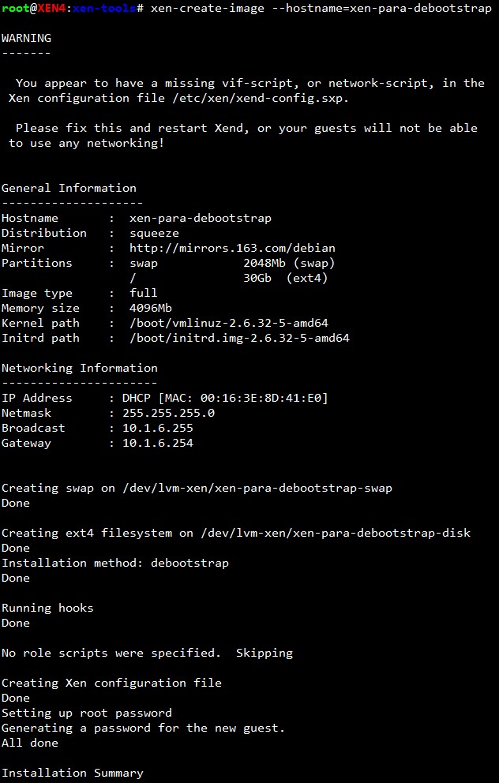Image resolution: width=499 pixels, height=783 pixels.
Task: Click the /dev/lvm-xen/xen-para-debootstrap-swap device path
Action: click(257, 488)
